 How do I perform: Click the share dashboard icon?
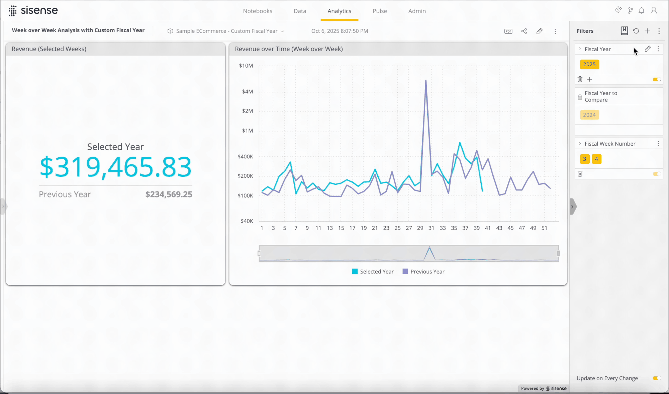click(524, 31)
